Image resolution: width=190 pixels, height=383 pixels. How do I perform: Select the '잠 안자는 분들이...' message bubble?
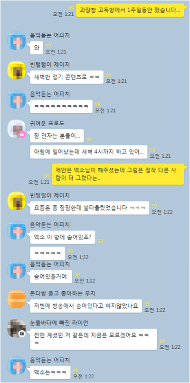(x=56, y=136)
